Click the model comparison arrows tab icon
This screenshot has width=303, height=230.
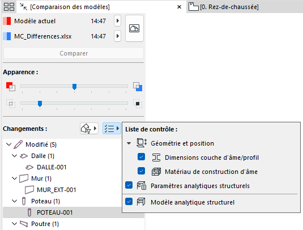pyautogui.click(x=24, y=7)
